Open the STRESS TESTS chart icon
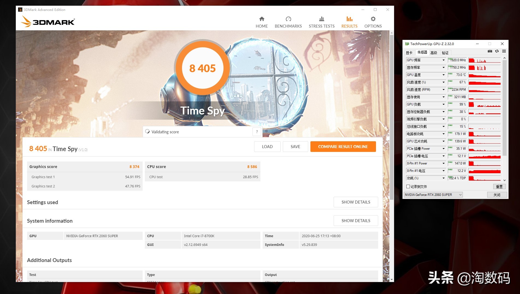 [x=322, y=19]
